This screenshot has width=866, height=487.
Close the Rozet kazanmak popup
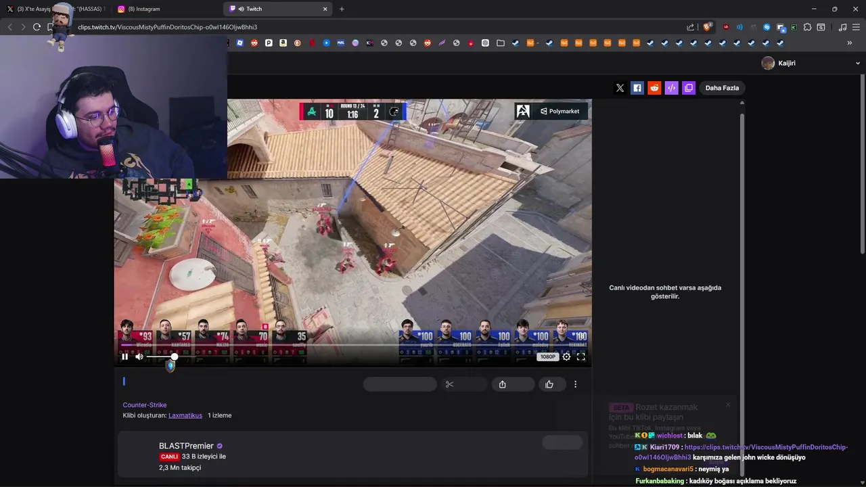coord(728,404)
